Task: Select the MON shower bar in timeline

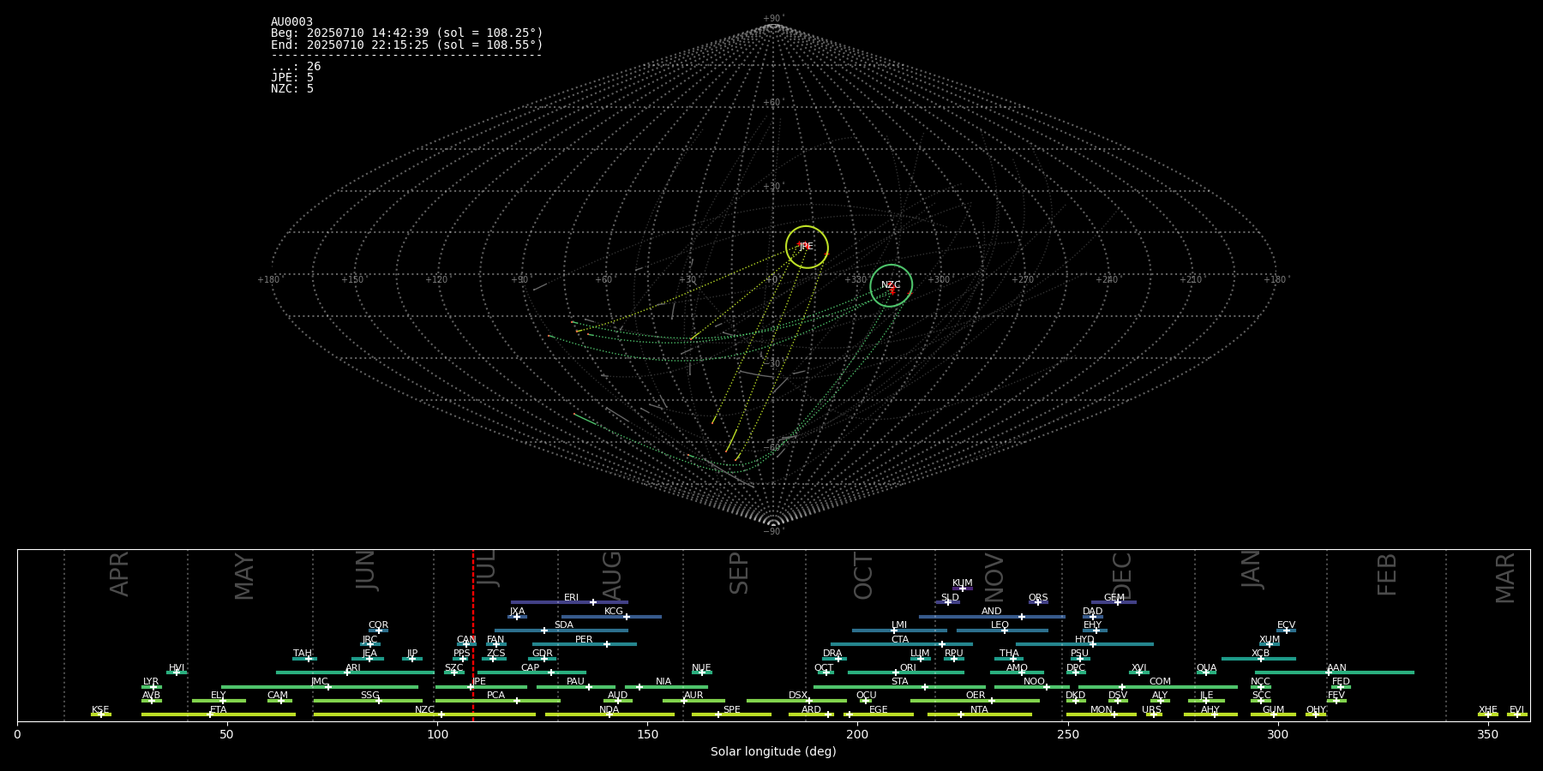Action: (x=1102, y=714)
